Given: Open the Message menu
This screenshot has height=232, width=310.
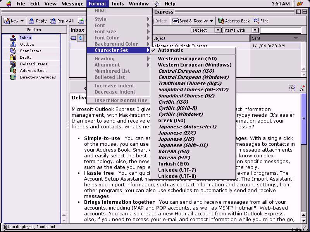Looking at the screenshot, I should tap(72, 3).
